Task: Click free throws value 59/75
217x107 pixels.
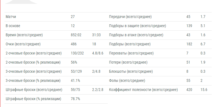Action: click(75, 90)
